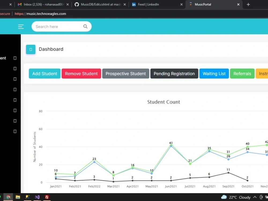Click the Jul2021 black data point 5
This screenshot has height=201, width=268.
[x=190, y=178]
